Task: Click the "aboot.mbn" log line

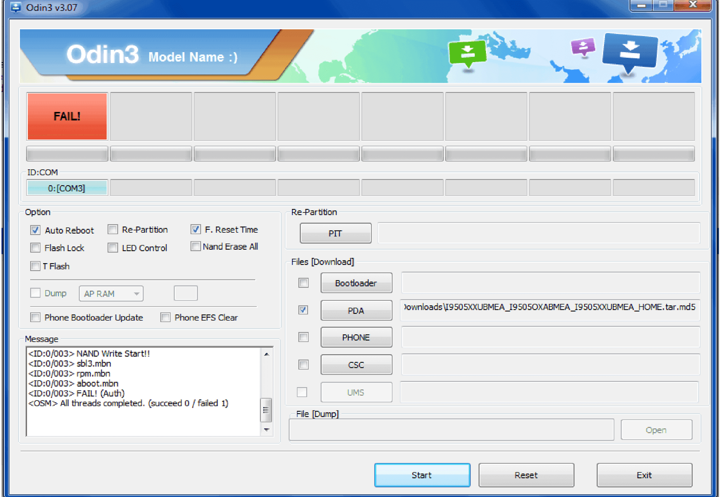Action: pos(74,383)
